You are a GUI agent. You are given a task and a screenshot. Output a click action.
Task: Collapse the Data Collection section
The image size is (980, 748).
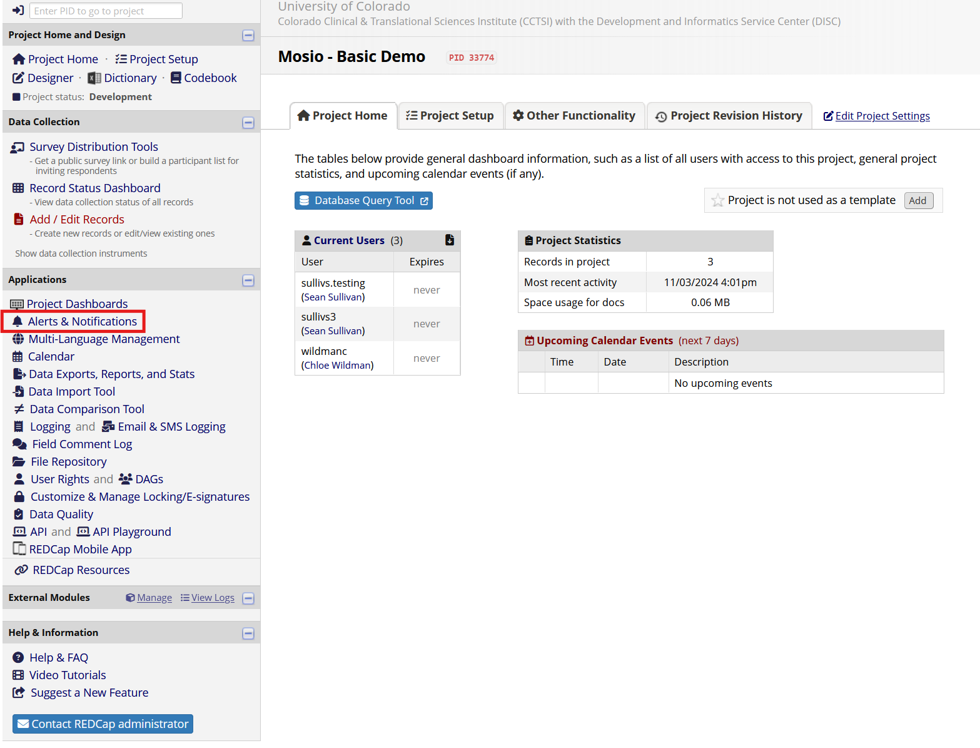[x=248, y=123]
